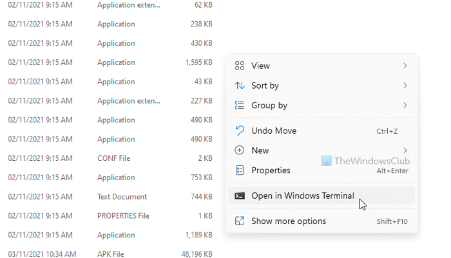
Task: Select Show more options entry
Action: tap(289, 221)
